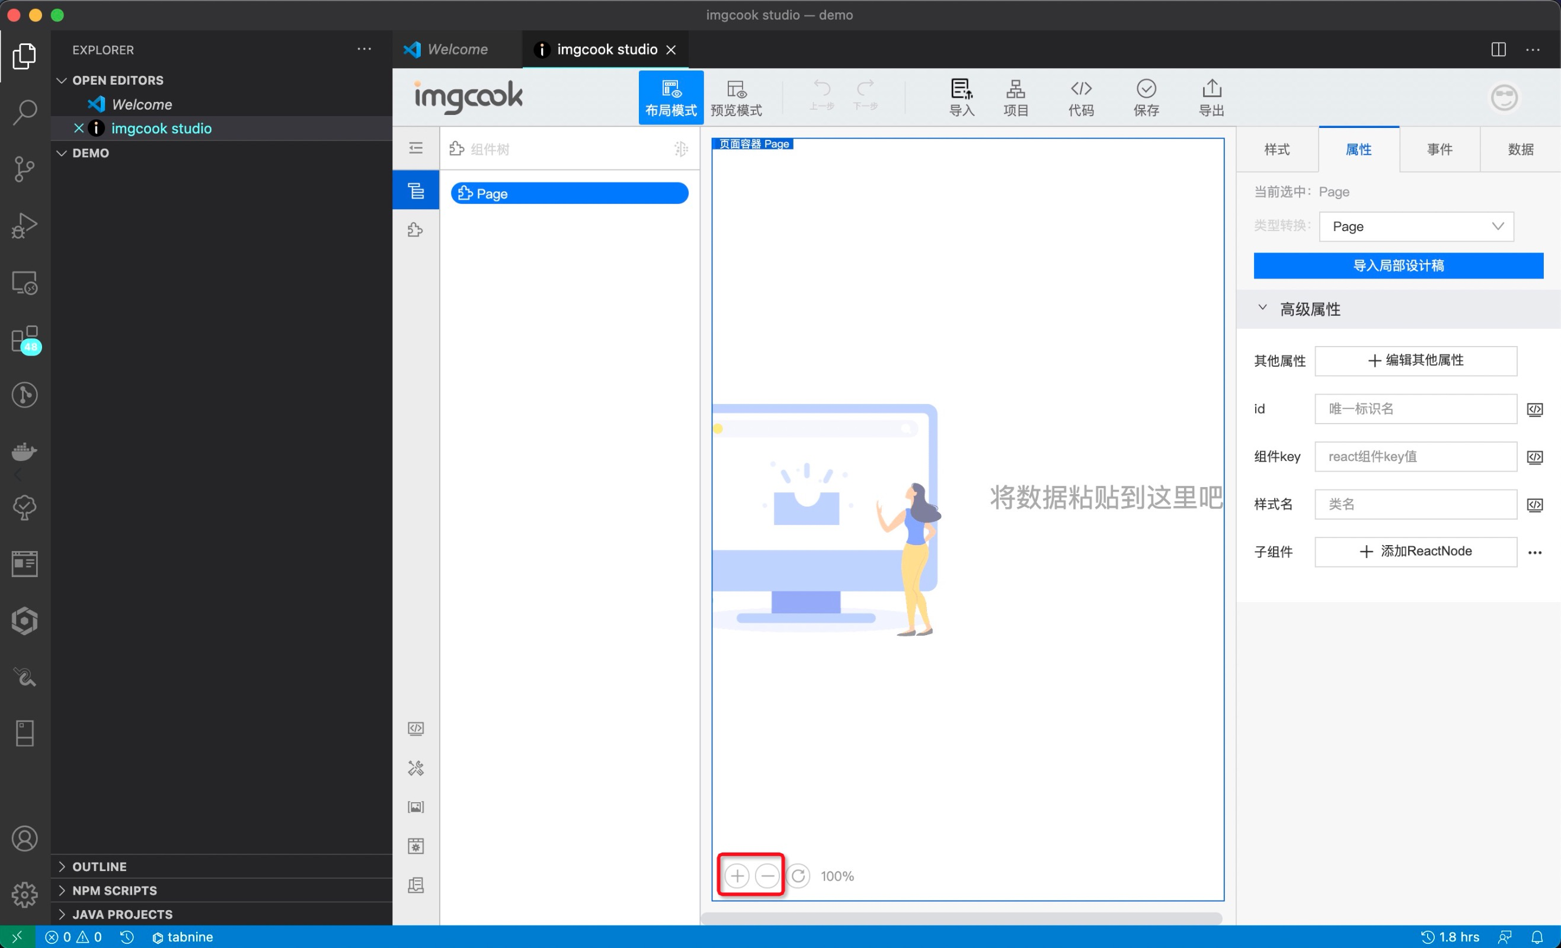Expand the NPM SCRIPTS section
This screenshot has height=948, width=1561.
coord(108,891)
